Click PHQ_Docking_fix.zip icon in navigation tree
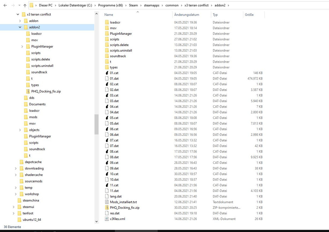This screenshot has height=232, width=329. click(28, 91)
